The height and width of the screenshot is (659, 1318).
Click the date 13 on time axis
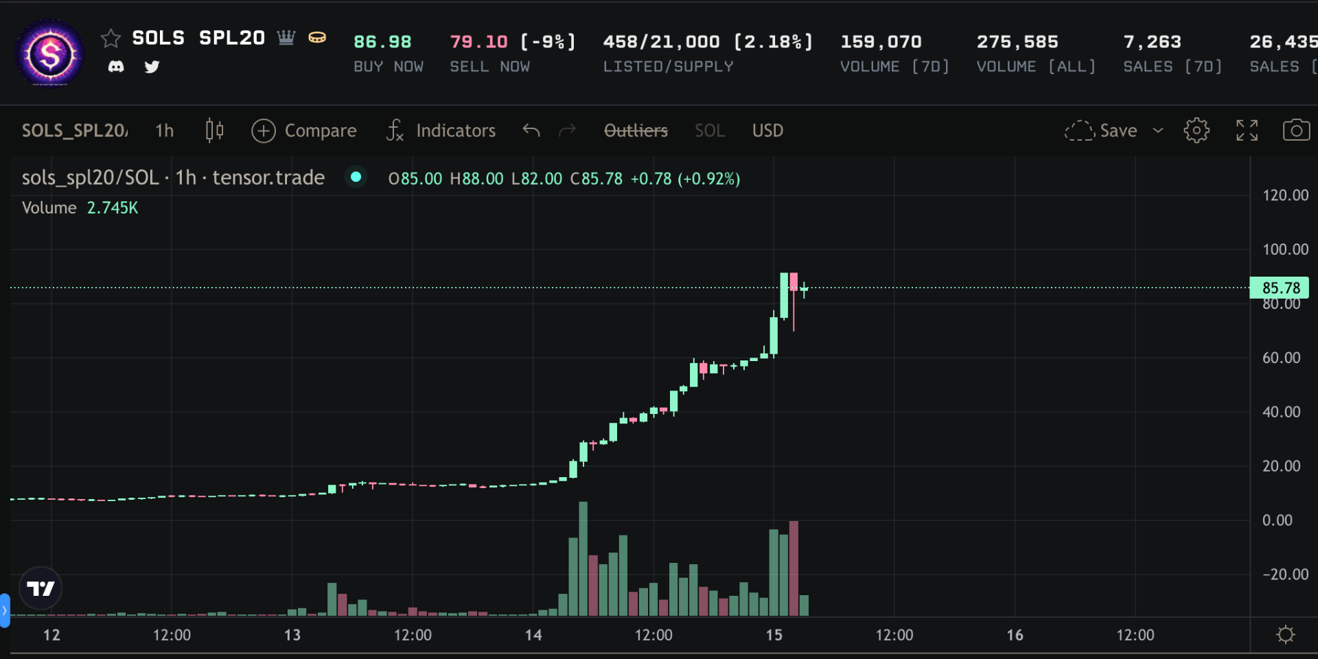[292, 635]
